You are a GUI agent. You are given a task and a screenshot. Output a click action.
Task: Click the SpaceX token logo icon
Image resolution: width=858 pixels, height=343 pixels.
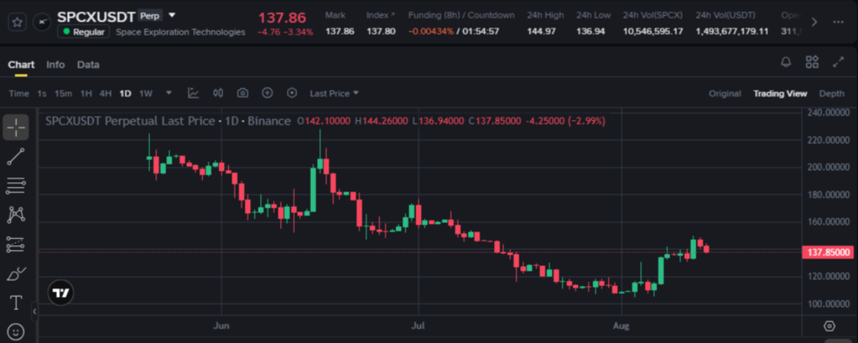(x=42, y=21)
